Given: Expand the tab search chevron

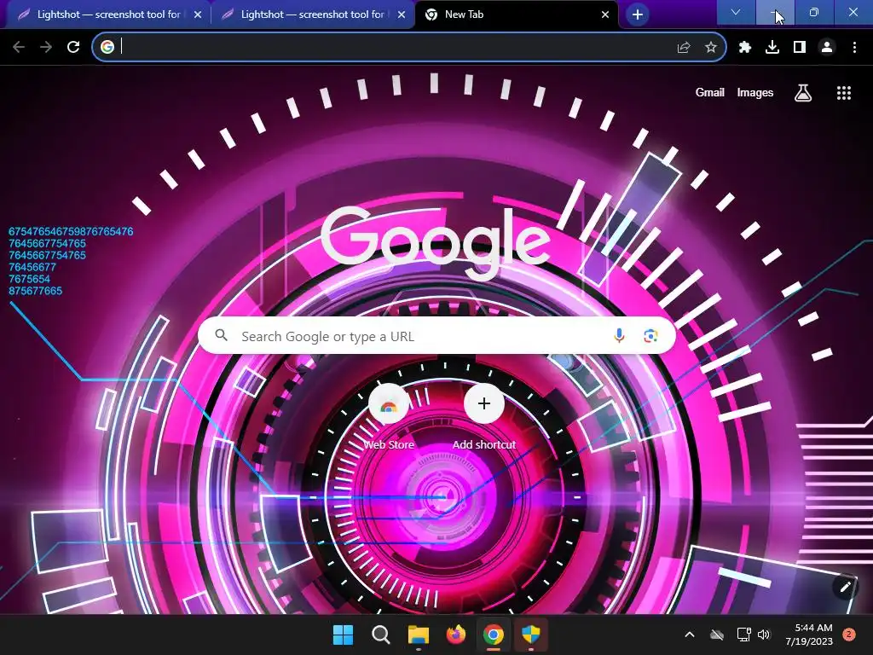Looking at the screenshot, I should tap(736, 12).
